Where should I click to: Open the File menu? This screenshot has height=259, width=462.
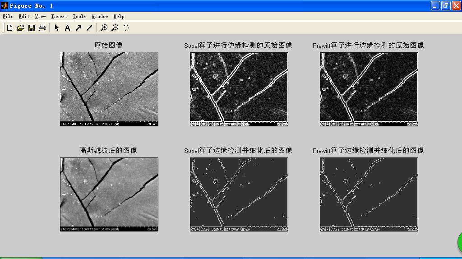[8, 17]
